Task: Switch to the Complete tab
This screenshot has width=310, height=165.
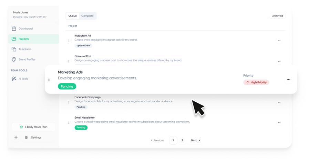Action: coord(87,16)
